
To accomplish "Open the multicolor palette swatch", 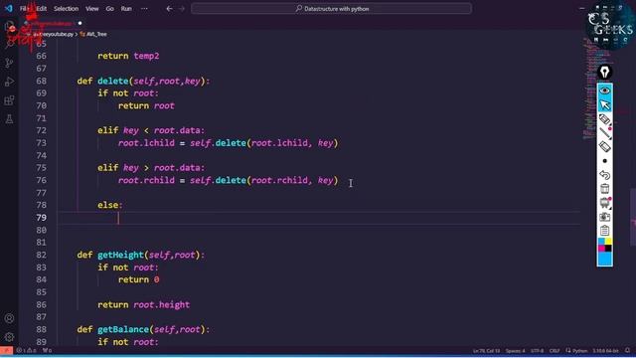I will pos(605,245).
